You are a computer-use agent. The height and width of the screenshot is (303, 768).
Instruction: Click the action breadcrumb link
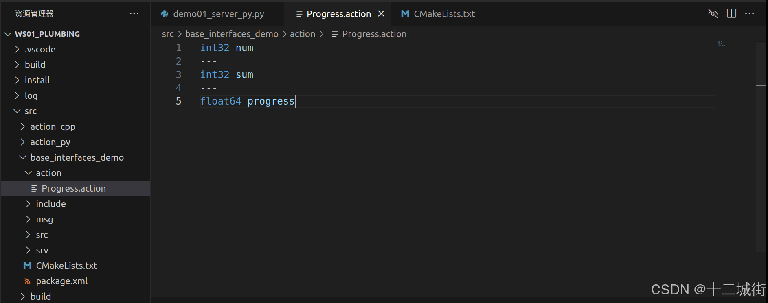click(x=303, y=34)
